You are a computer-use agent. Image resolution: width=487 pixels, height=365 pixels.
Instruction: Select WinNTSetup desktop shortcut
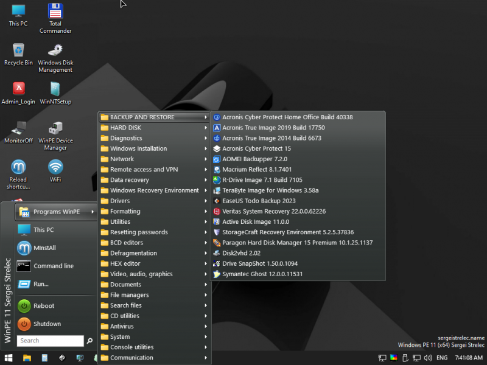[55, 93]
